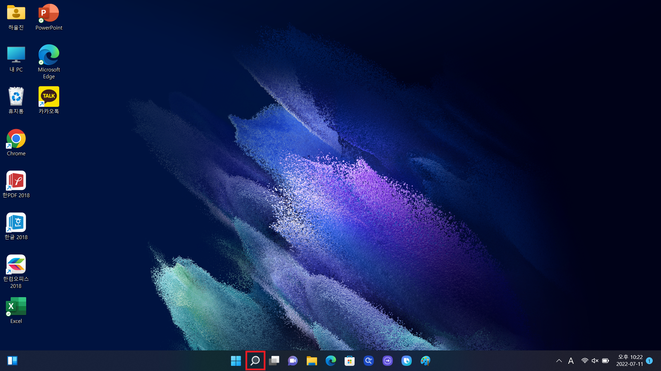
Task: Click the purple Samsung arrow taskbar icon
Action: (x=387, y=361)
